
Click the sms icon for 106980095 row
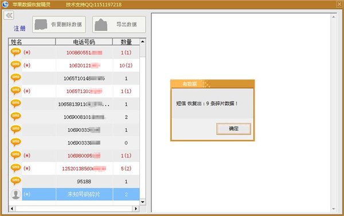click(x=16, y=155)
